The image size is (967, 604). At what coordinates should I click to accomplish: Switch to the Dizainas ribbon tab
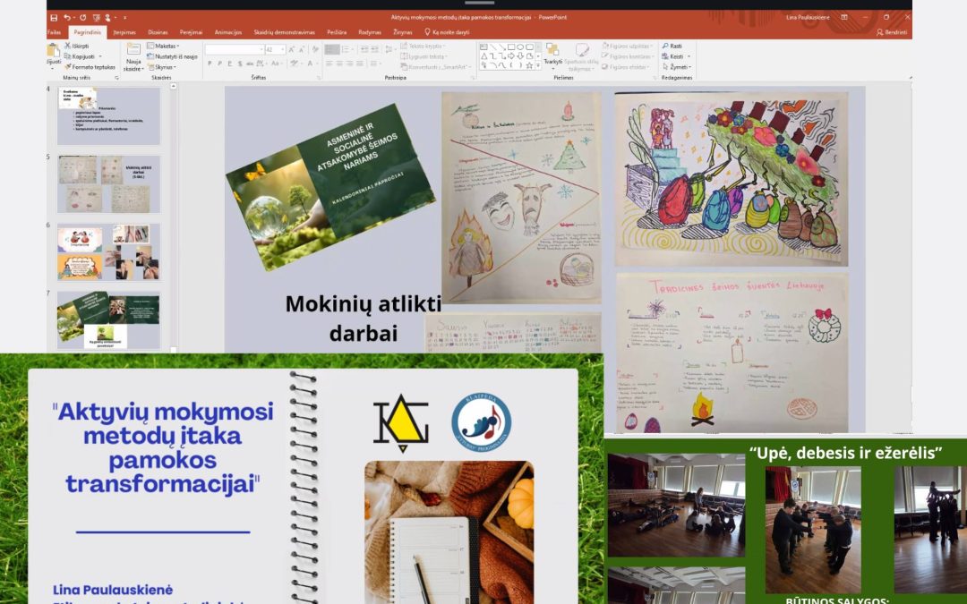pyautogui.click(x=158, y=32)
